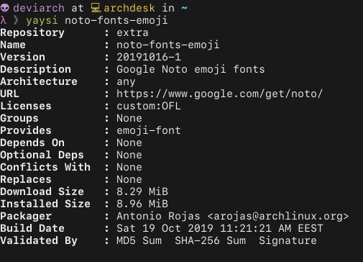The height and width of the screenshot is (262, 363).
Task: Click the 'Build Date' field label
Action: [32, 228]
